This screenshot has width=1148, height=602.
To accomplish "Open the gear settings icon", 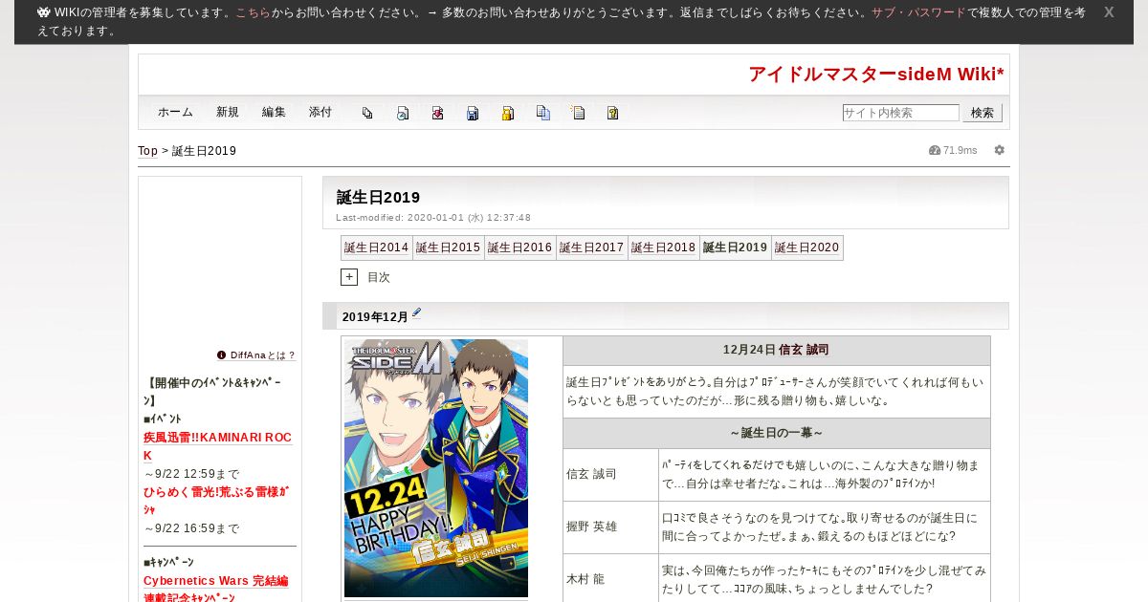I will tap(1000, 150).
